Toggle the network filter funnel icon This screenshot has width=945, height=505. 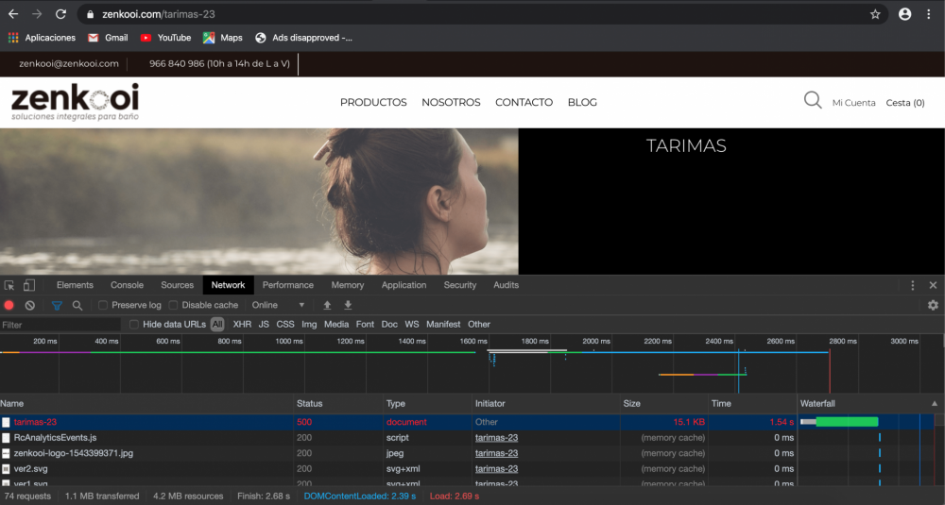[57, 306]
